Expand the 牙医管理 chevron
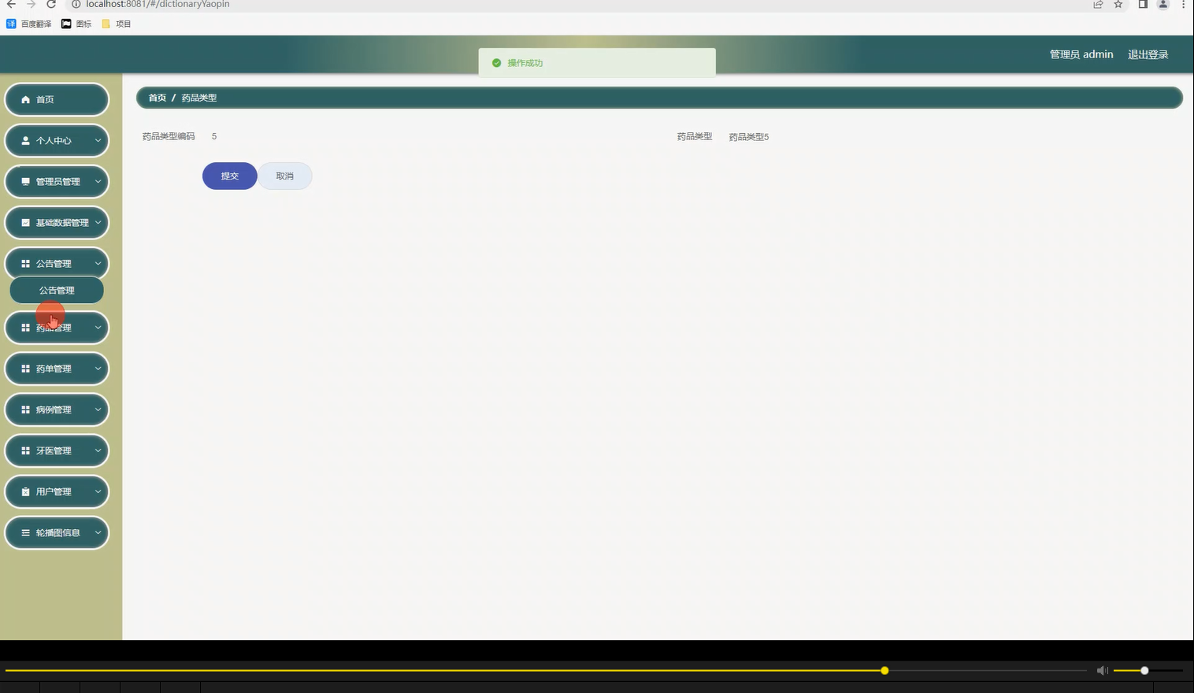Viewport: 1194px width, 693px height. [x=98, y=450]
